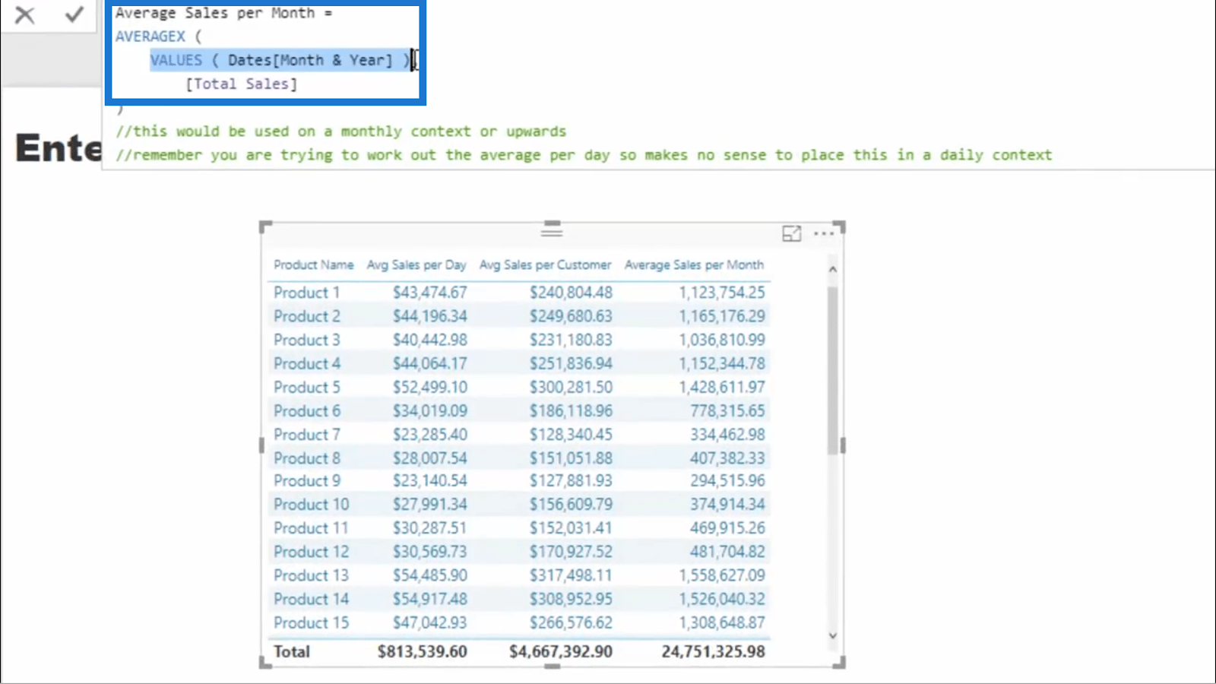The width and height of the screenshot is (1216, 684).
Task: Select the Product 8 row label
Action: tap(306, 458)
